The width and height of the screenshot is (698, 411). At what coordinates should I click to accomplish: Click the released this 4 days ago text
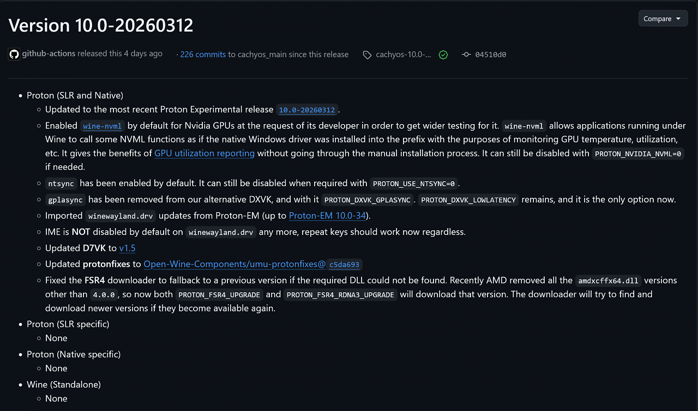click(120, 54)
